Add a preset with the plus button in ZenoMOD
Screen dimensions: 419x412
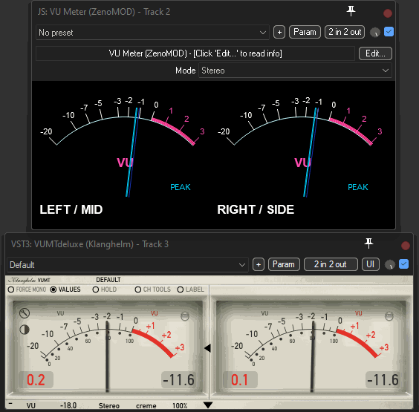click(279, 33)
